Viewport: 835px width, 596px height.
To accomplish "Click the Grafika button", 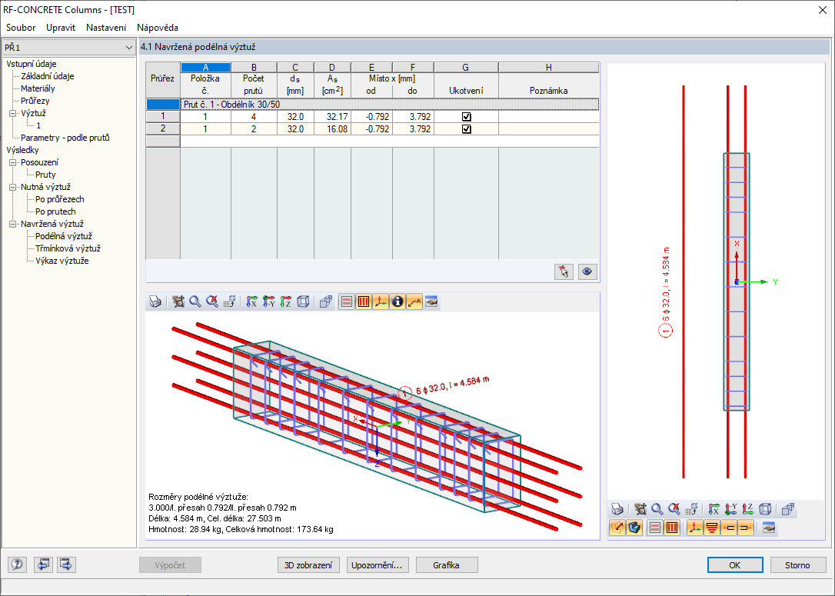I will coord(446,565).
